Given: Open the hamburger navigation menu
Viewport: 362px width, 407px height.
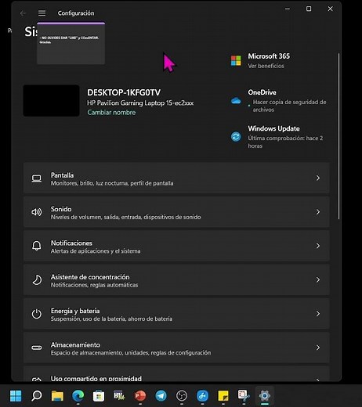Looking at the screenshot, I should (42, 13).
